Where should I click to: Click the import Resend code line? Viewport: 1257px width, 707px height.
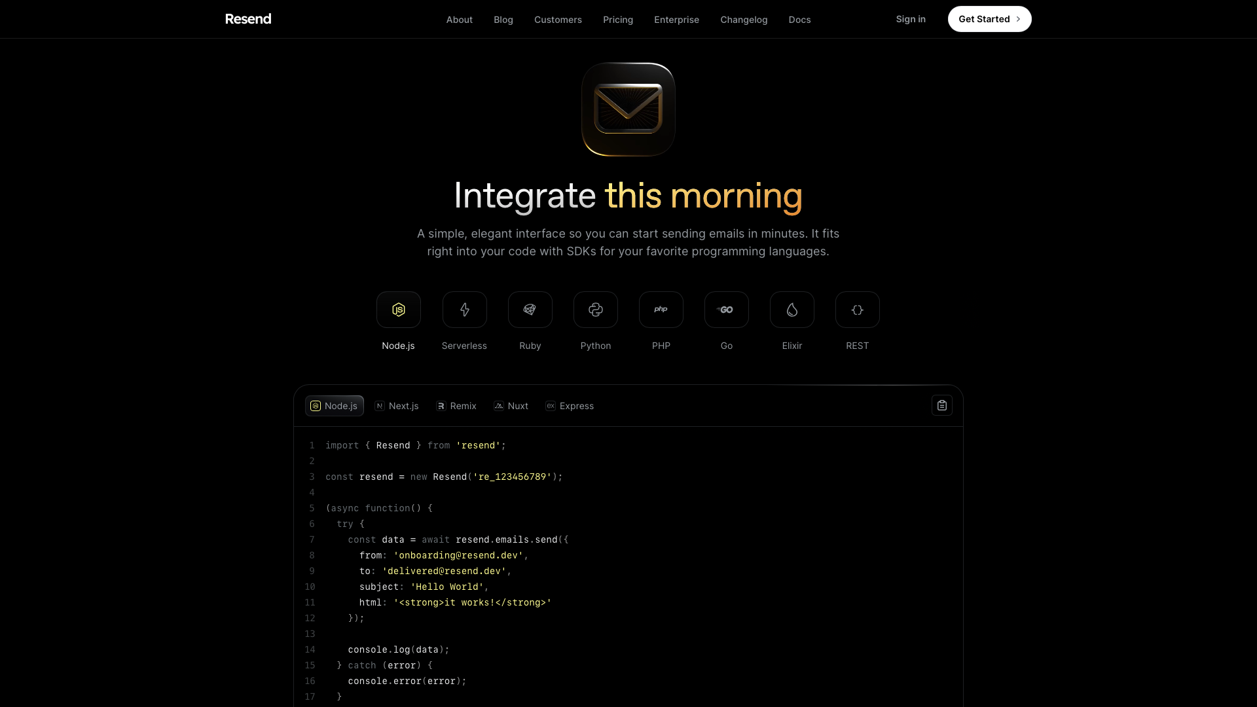click(x=416, y=445)
